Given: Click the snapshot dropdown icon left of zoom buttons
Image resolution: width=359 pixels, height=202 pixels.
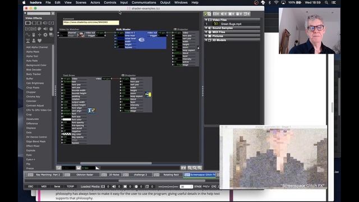Looking at the screenshot, I should 183,168.
